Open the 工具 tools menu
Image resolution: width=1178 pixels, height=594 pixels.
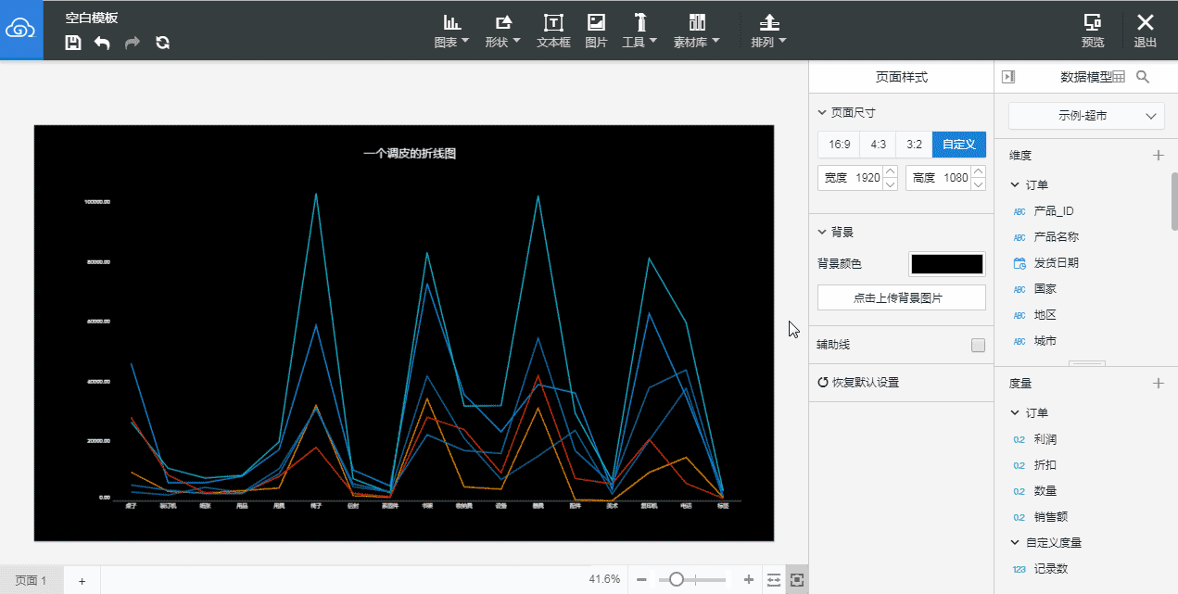pos(640,31)
